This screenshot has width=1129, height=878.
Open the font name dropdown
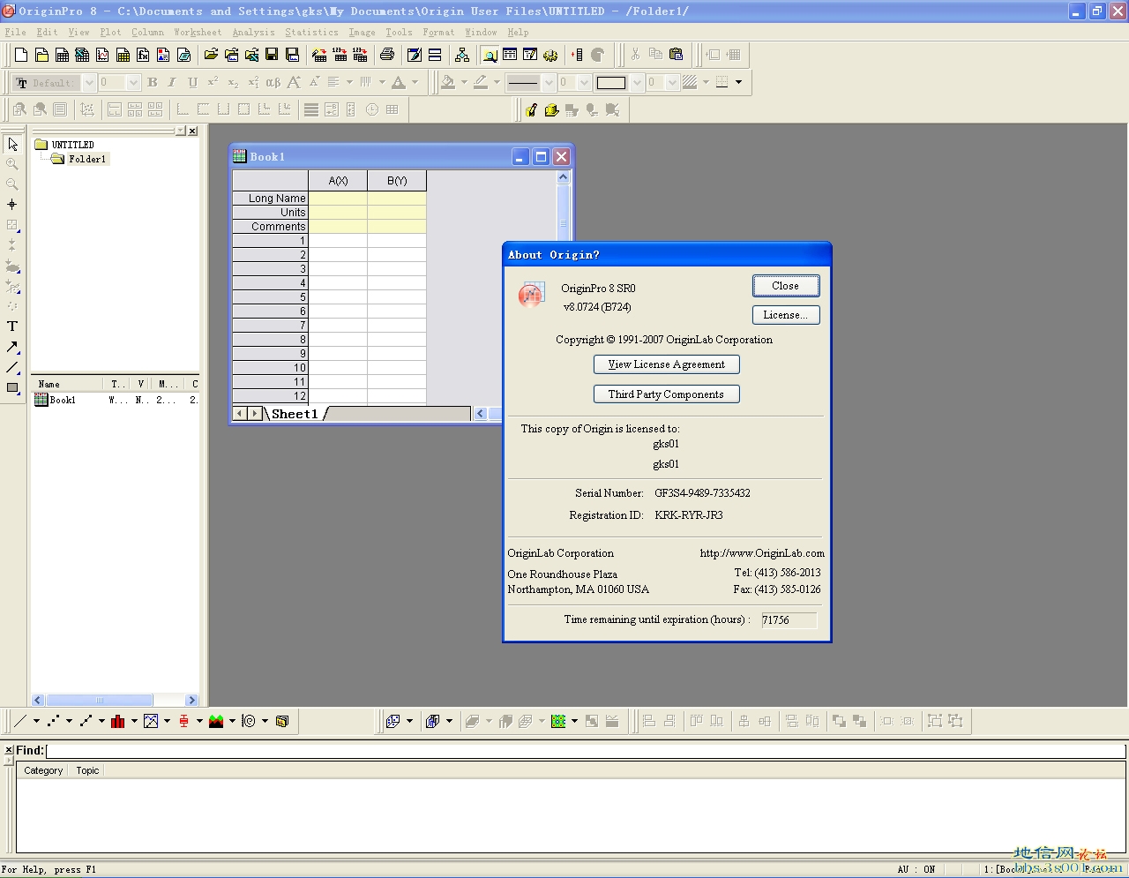pos(88,83)
